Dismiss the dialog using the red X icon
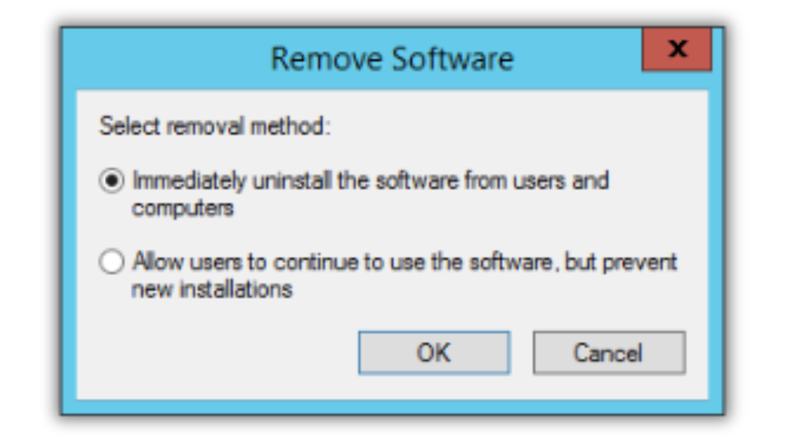785x442 pixels. 677,50
